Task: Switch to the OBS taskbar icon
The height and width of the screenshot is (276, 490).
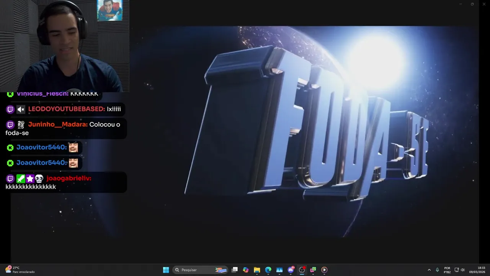Action: tap(302, 270)
